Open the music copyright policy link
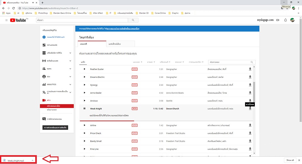This screenshot has height=164, width=302. tap(123, 29)
